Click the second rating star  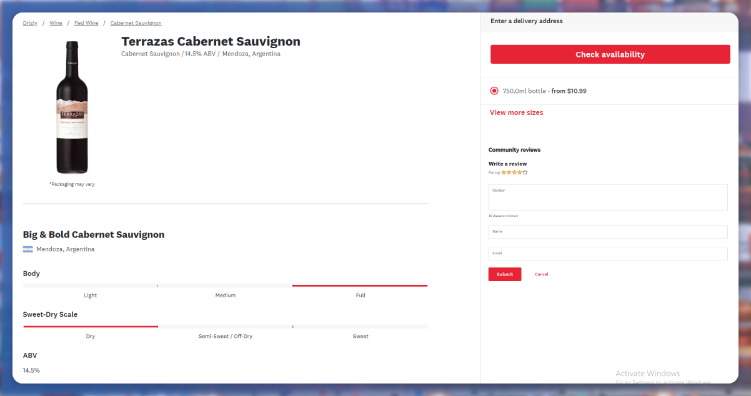[509, 172]
